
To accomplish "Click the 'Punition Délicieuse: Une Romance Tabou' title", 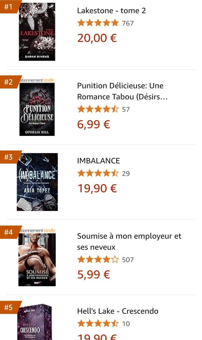I will (120, 91).
